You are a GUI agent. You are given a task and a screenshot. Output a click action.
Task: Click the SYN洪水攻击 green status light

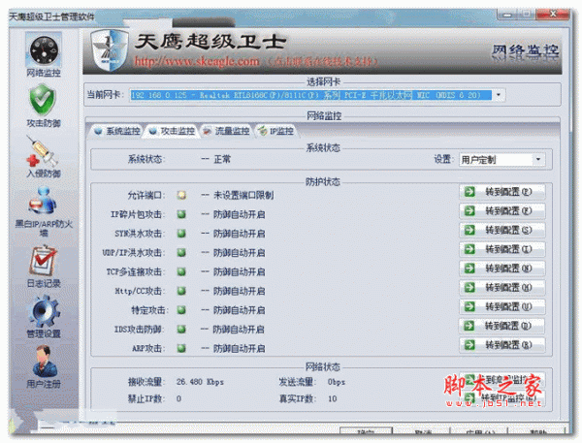point(181,234)
